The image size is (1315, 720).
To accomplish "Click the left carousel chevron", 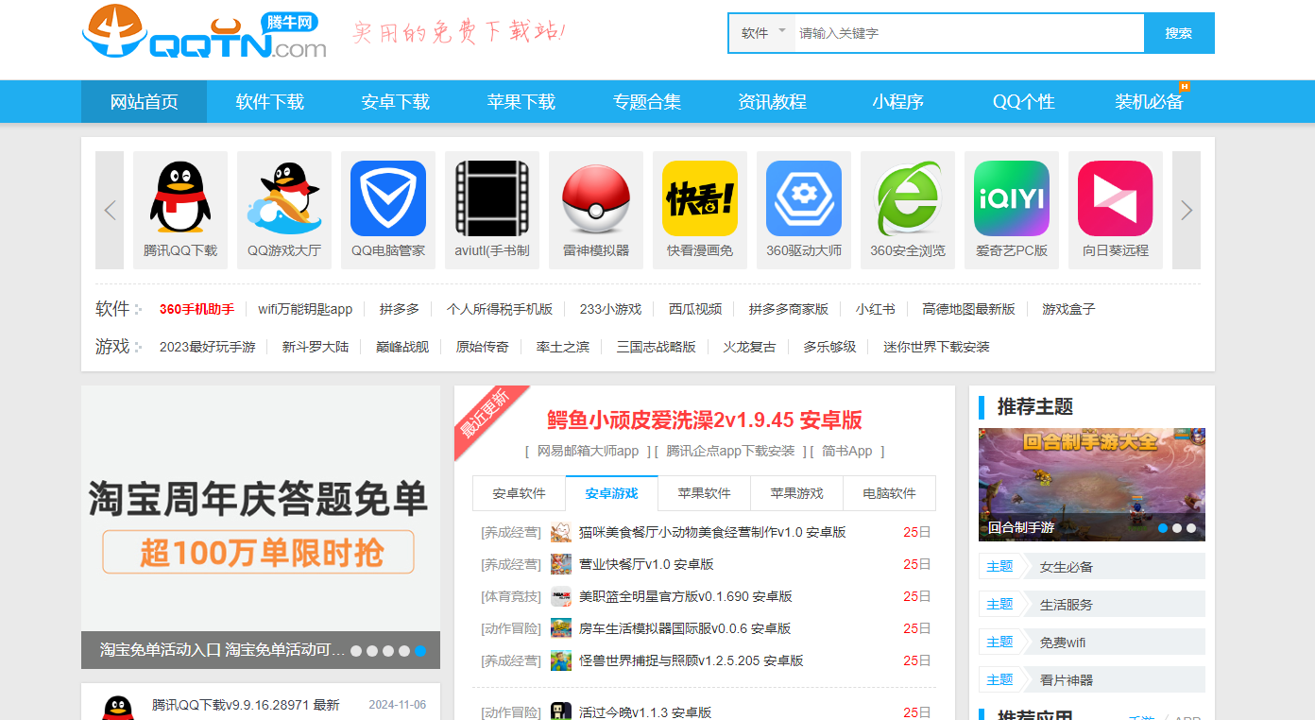I will [109, 210].
